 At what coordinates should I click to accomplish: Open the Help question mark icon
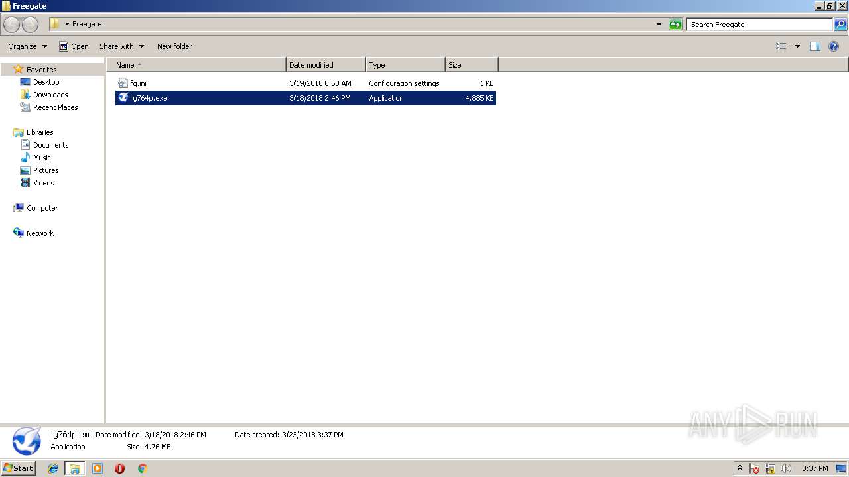pyautogui.click(x=834, y=46)
